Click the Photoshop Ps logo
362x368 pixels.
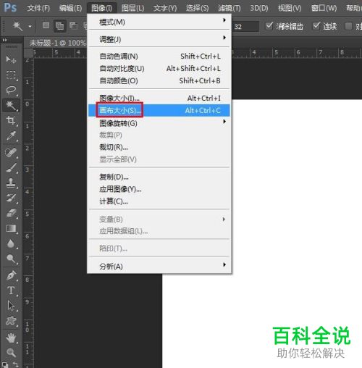click(x=10, y=8)
